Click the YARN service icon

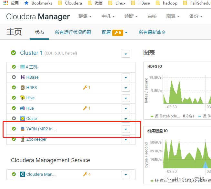[23, 129]
